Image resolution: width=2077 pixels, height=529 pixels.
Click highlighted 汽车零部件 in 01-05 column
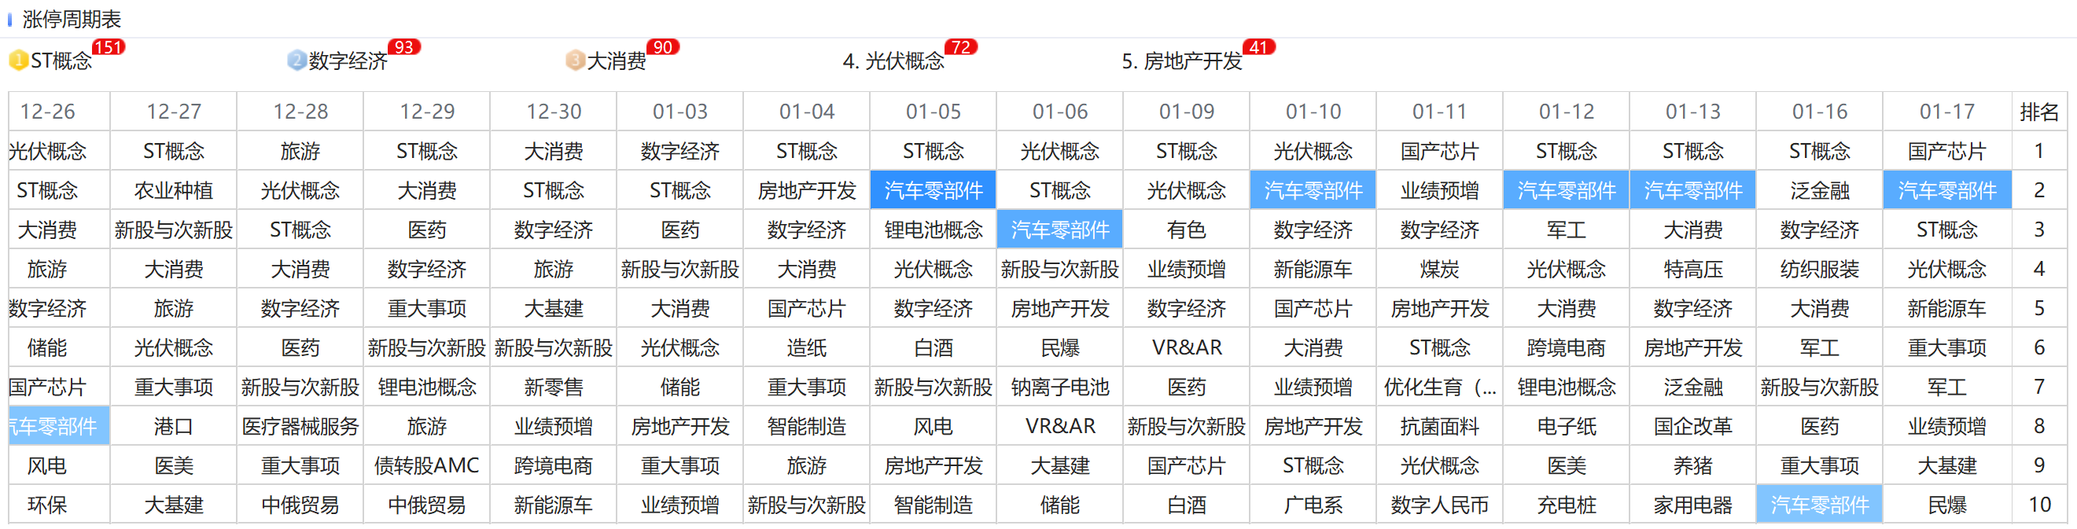(933, 190)
